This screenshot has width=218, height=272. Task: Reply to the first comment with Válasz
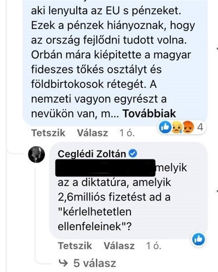(x=93, y=133)
